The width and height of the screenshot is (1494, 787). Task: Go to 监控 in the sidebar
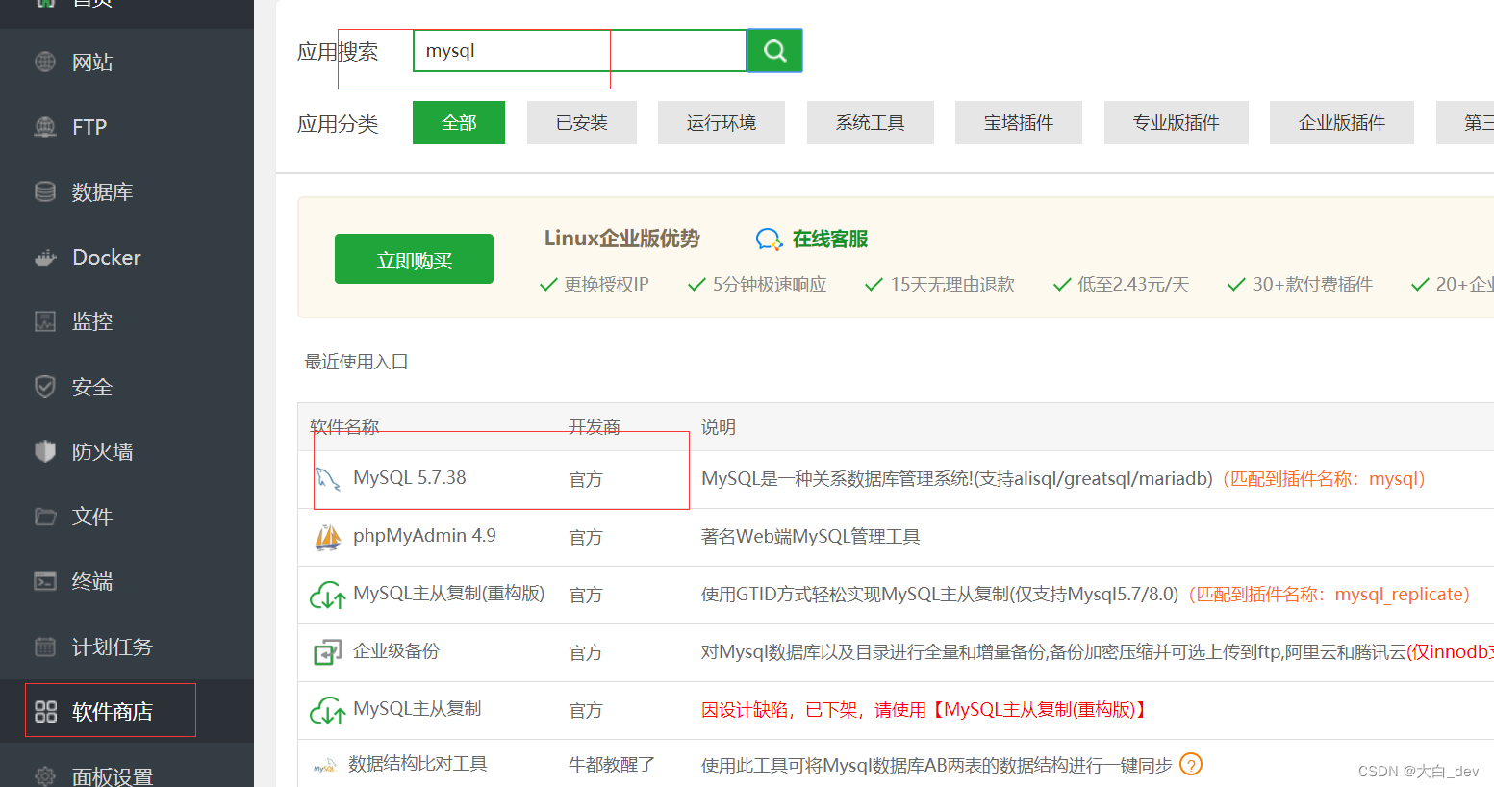coord(92,321)
